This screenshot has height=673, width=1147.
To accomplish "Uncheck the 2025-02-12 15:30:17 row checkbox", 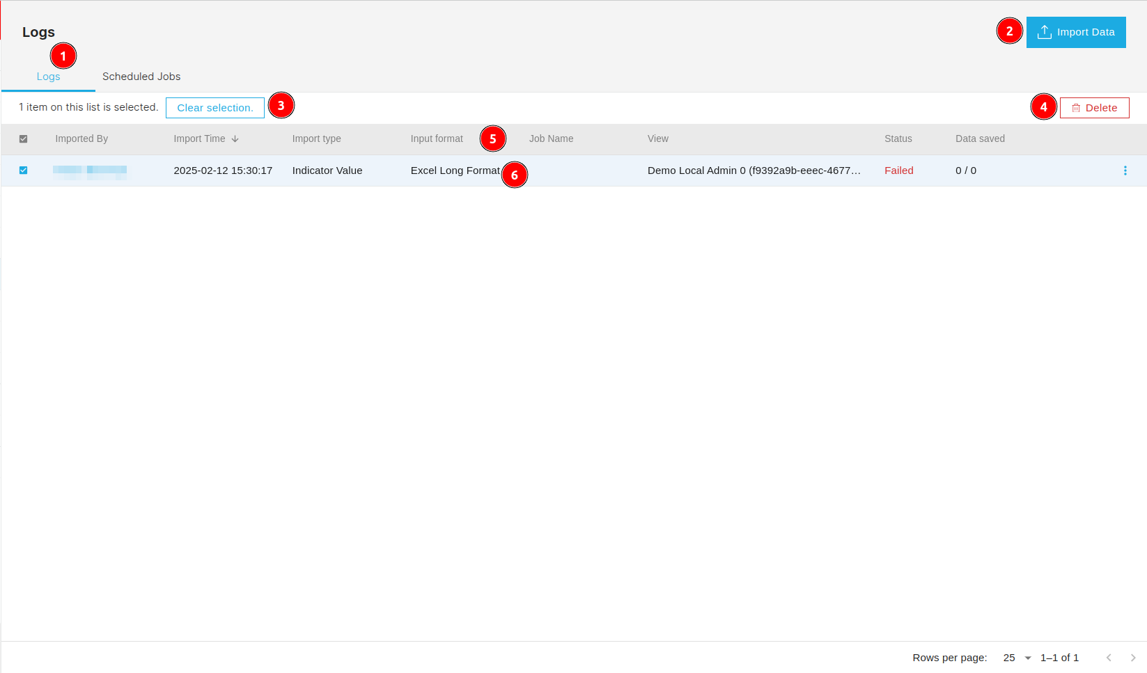I will pyautogui.click(x=23, y=171).
